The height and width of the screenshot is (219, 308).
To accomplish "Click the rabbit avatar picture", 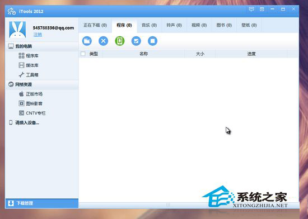I will point(17,30).
